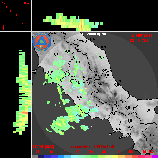The width and height of the screenshot is (158, 158).
Task: Click the '30' dBZ scale value
Action: point(104,152)
